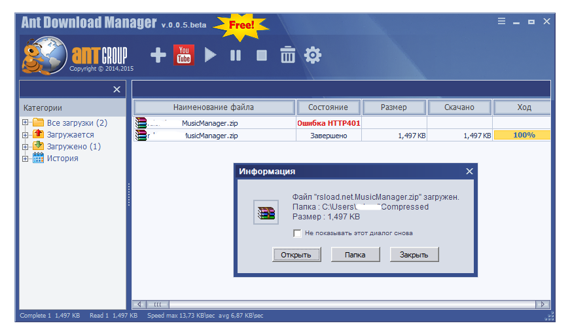Click the 100% progress bar
Screen dimensions: 570x336
click(522, 136)
